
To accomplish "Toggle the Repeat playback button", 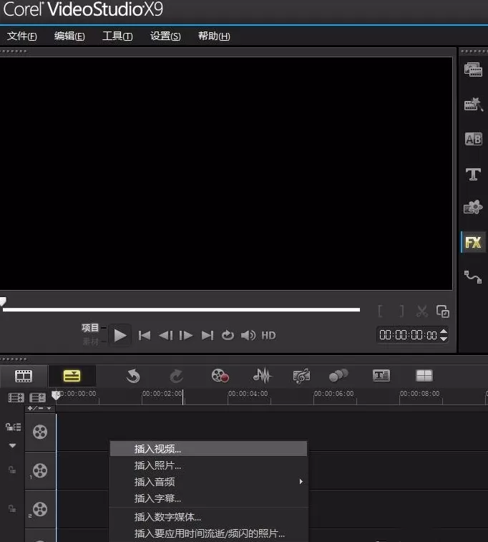I will coord(228,335).
